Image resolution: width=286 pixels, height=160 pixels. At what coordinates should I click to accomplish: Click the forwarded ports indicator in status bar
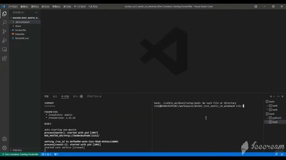pos(56,154)
